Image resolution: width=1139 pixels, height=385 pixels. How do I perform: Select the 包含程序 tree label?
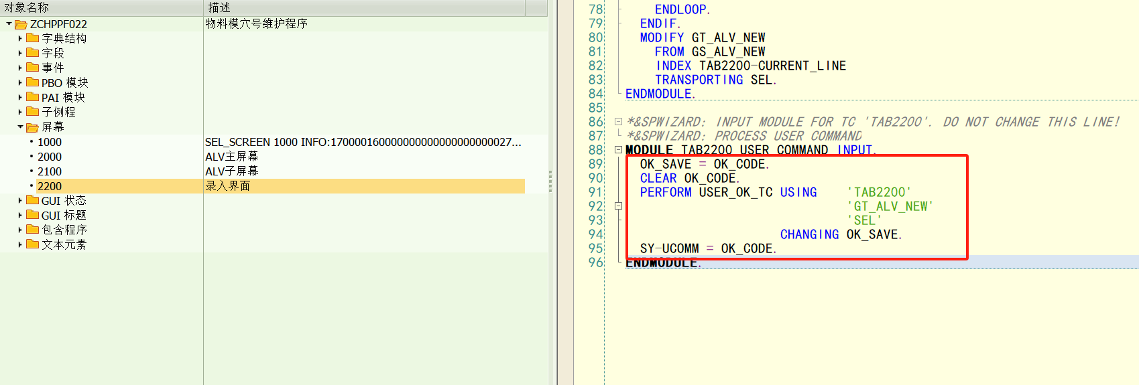click(64, 230)
